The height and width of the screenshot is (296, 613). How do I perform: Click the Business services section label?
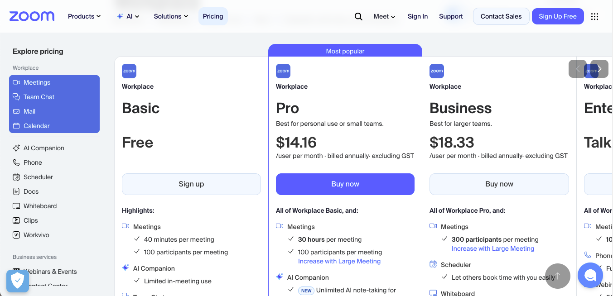pyautogui.click(x=35, y=257)
